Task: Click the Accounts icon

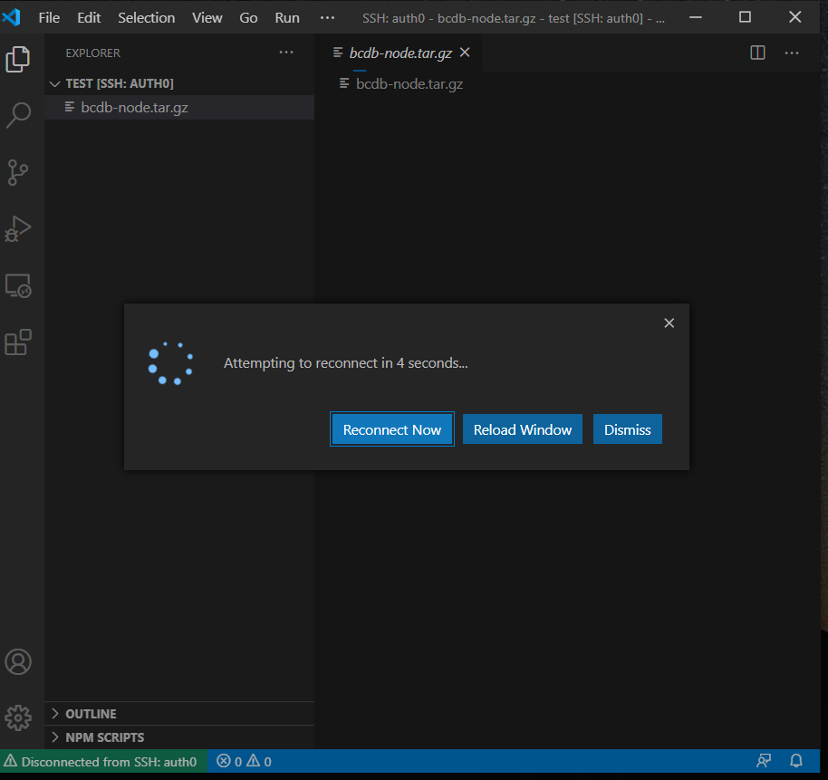Action: 18,661
